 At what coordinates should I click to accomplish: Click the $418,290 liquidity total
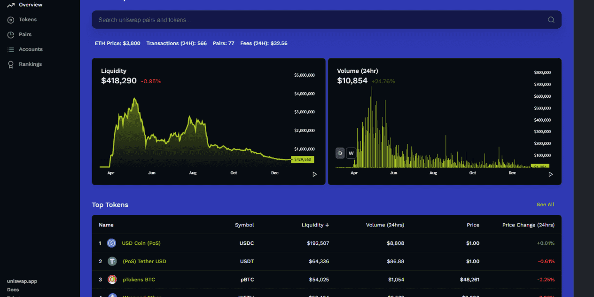pos(119,81)
